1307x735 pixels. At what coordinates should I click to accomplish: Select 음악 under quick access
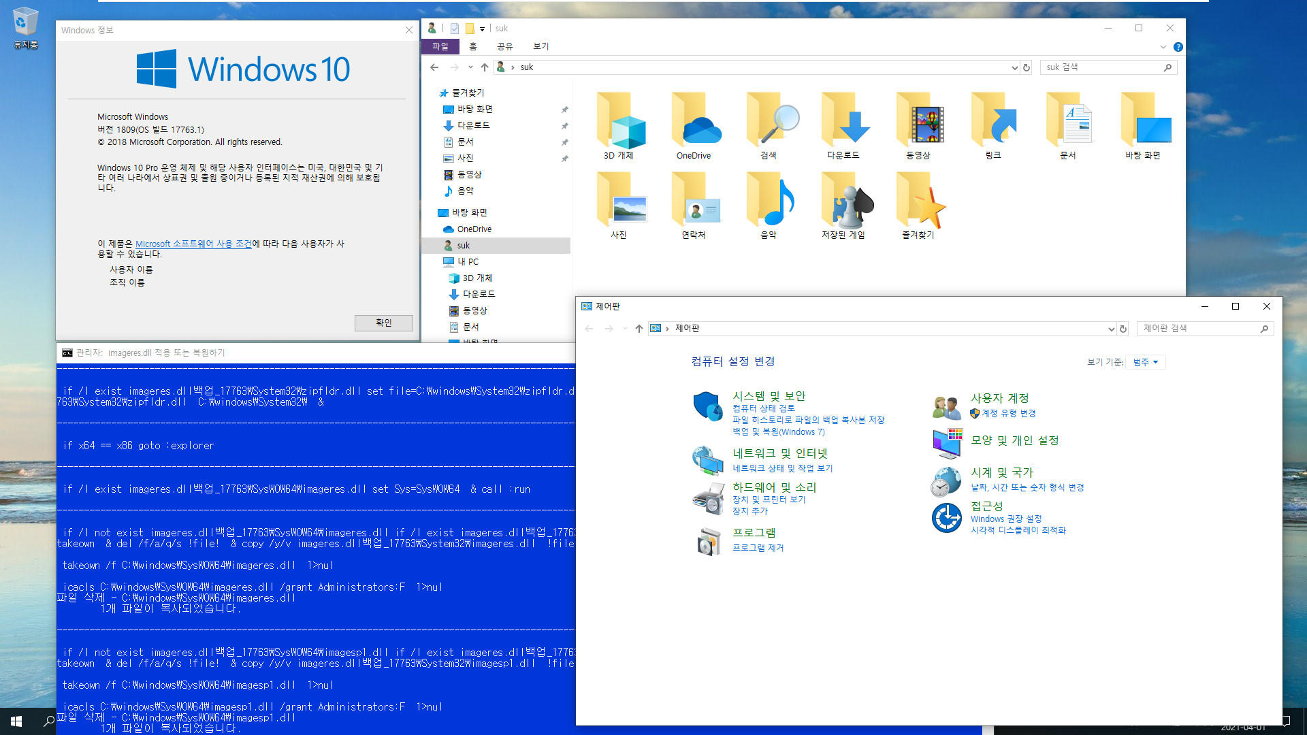pyautogui.click(x=465, y=191)
